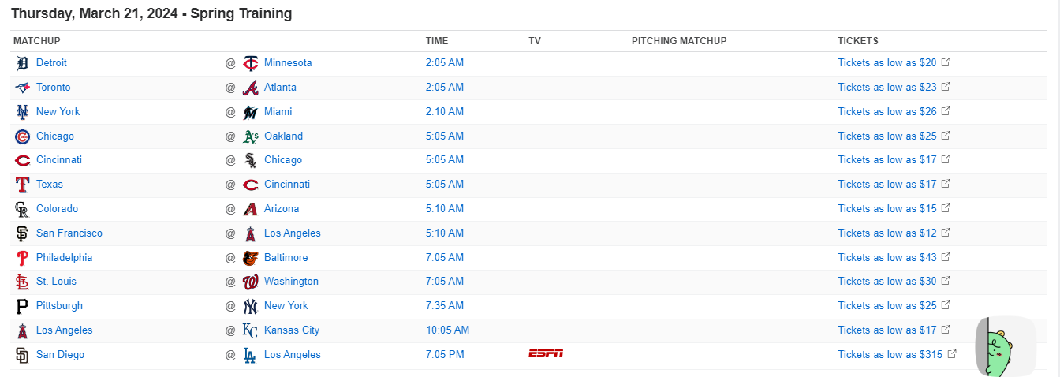The width and height of the screenshot is (1060, 377).
Task: Open tickets as low as $23
Action: coord(894,87)
